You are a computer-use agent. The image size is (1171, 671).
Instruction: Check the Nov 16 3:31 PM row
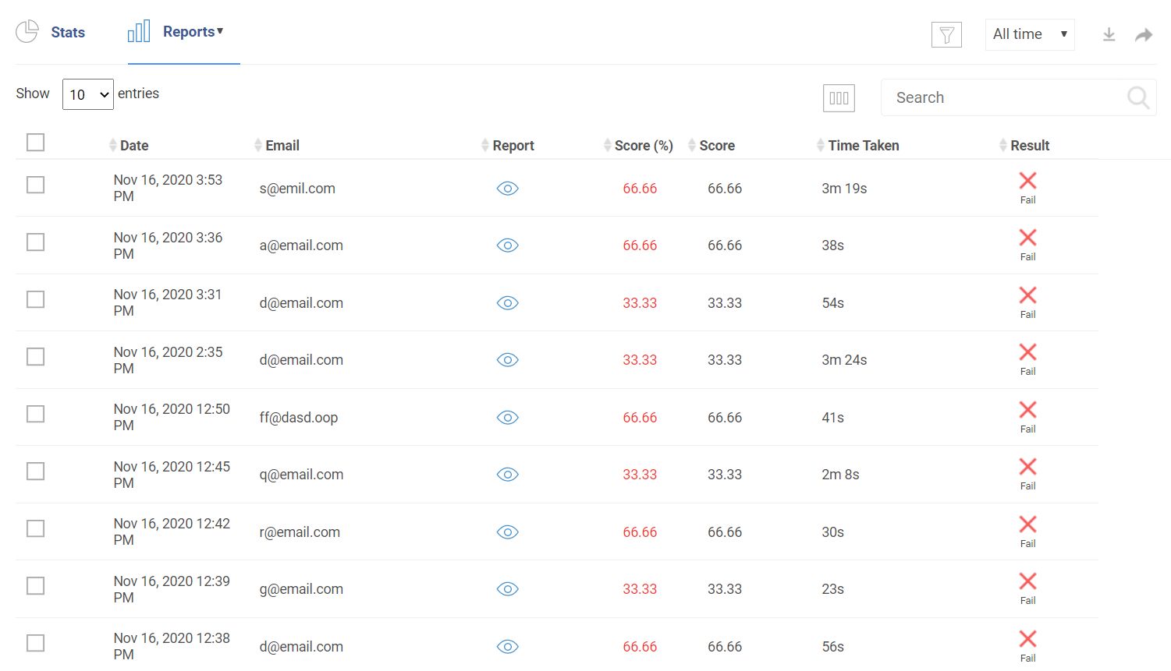[x=35, y=299]
